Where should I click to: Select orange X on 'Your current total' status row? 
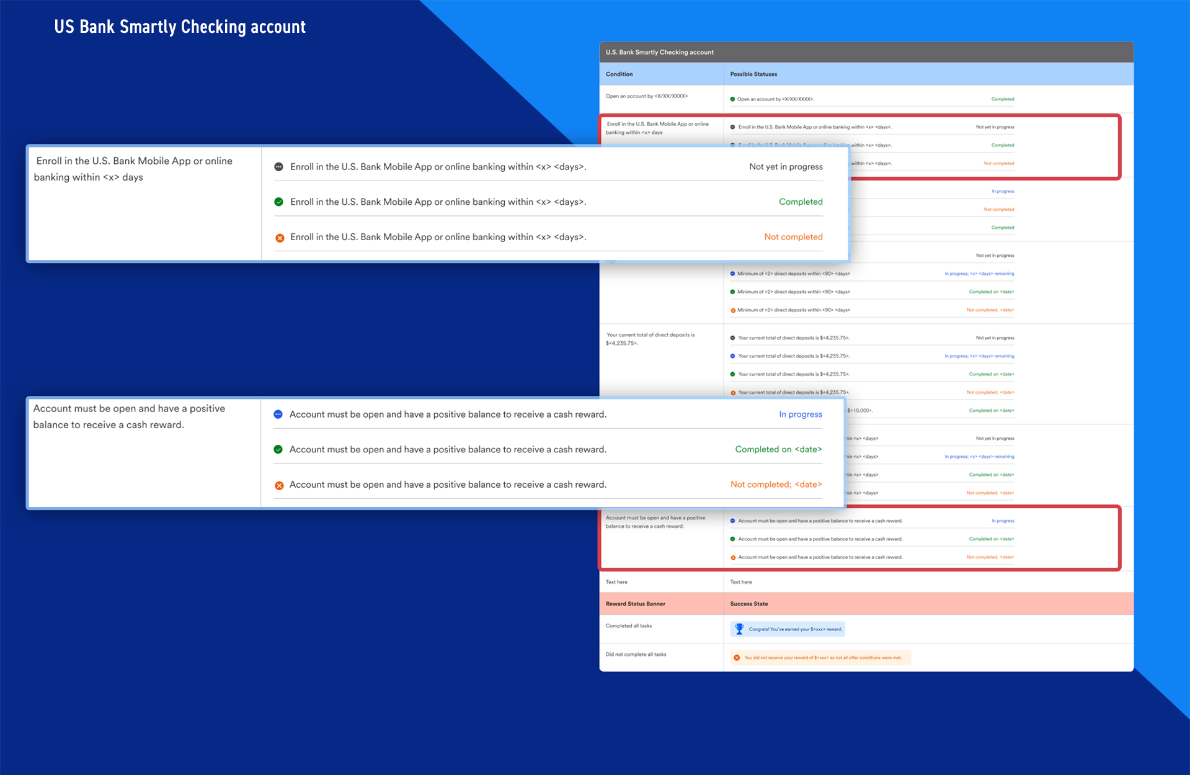tap(733, 393)
